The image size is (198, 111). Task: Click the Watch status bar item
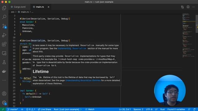click(90, 109)
